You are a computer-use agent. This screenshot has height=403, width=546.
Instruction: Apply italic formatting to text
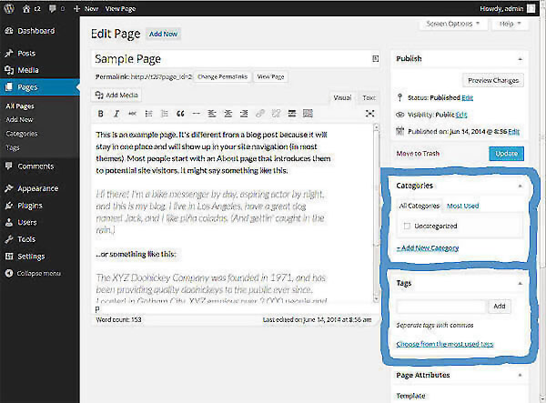click(116, 114)
